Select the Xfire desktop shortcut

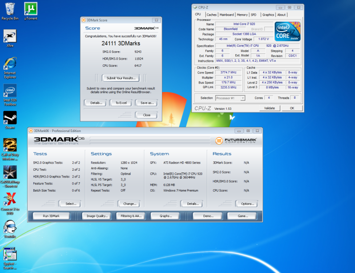[10, 38]
